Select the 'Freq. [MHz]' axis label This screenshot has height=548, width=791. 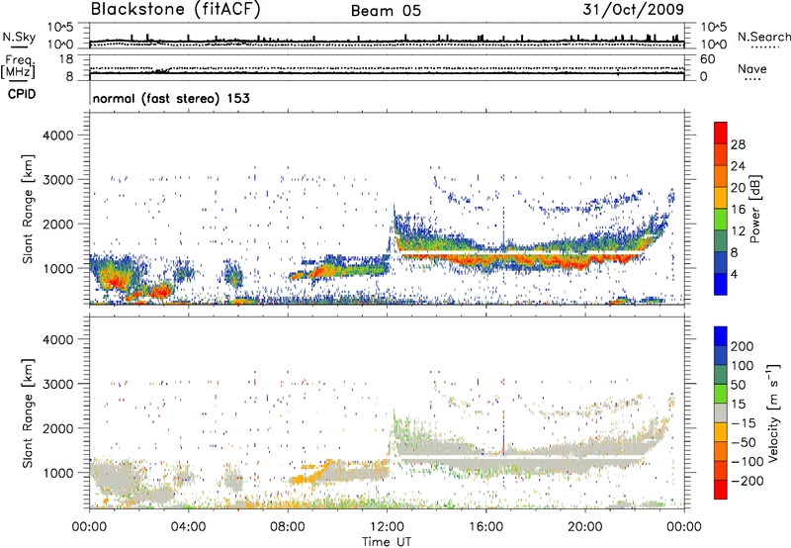(18, 67)
